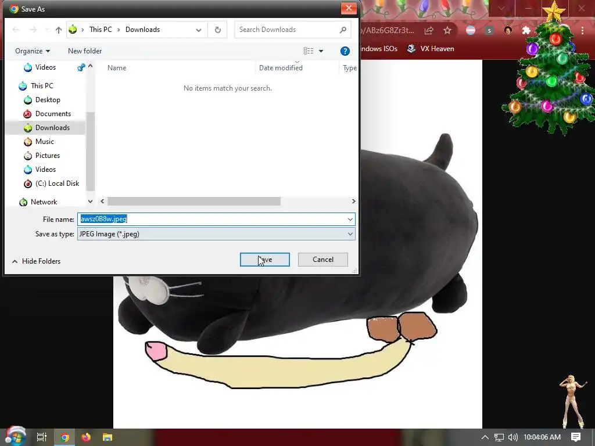This screenshot has height=446, width=595.
Task: Click the address bar folder ornament icon
Action: coord(73,29)
